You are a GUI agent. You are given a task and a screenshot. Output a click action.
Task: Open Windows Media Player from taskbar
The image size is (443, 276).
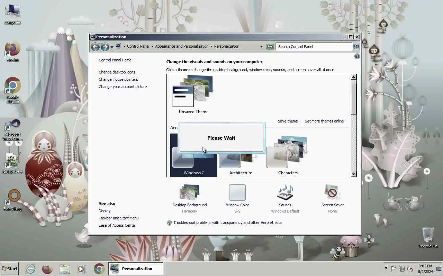pos(82,269)
